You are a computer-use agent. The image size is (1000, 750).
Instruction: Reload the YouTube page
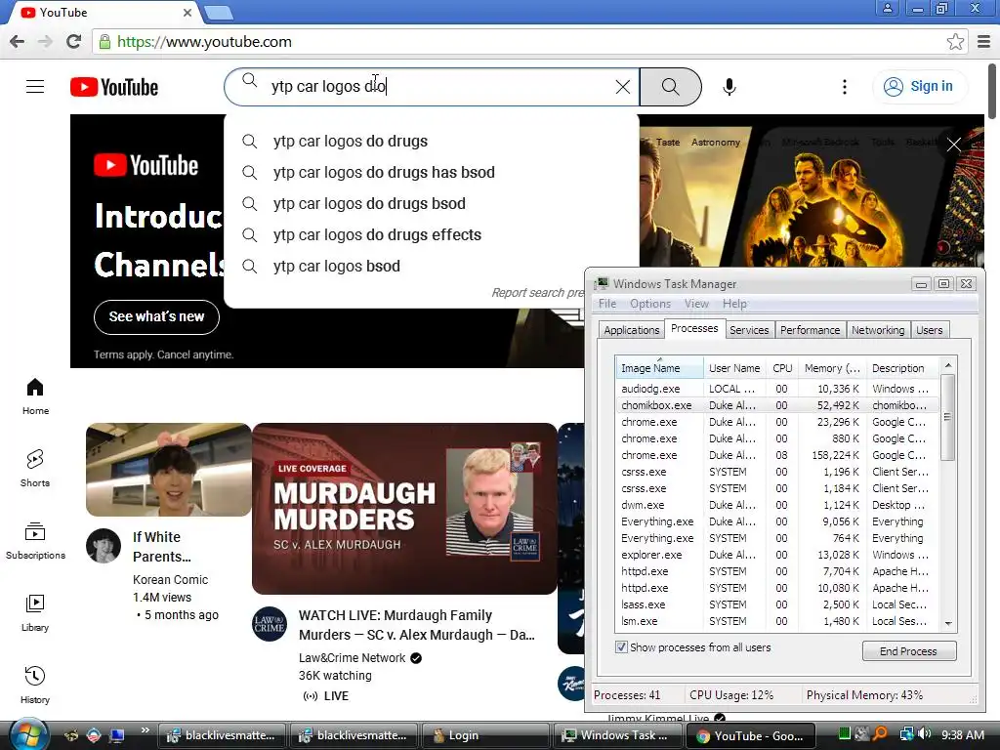click(x=74, y=41)
